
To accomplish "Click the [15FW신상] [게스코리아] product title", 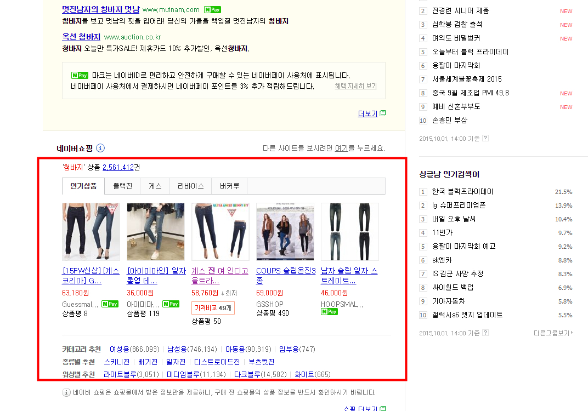I will tap(91, 276).
